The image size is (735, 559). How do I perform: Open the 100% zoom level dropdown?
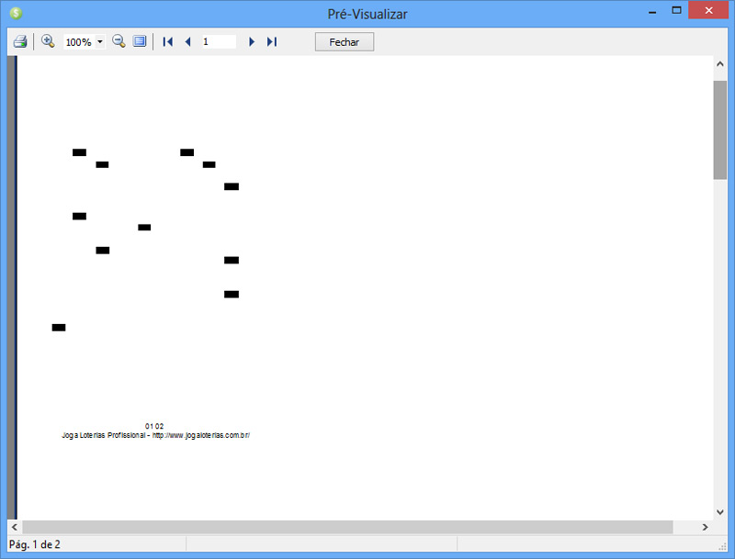pos(100,41)
